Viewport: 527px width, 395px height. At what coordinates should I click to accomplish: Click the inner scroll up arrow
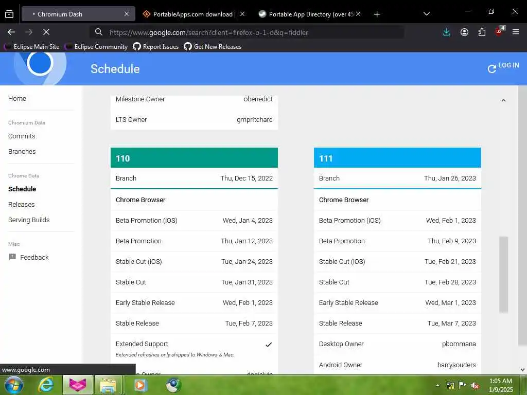(503, 100)
